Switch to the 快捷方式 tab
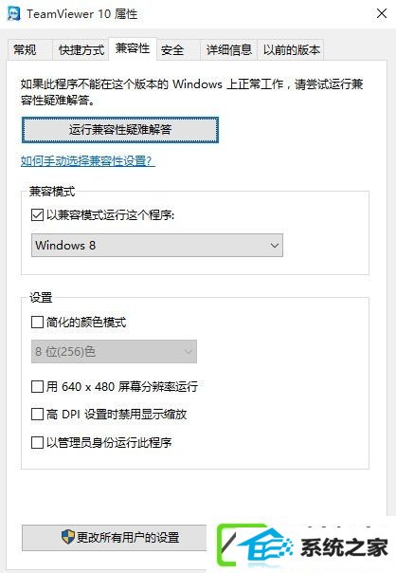 [x=81, y=49]
